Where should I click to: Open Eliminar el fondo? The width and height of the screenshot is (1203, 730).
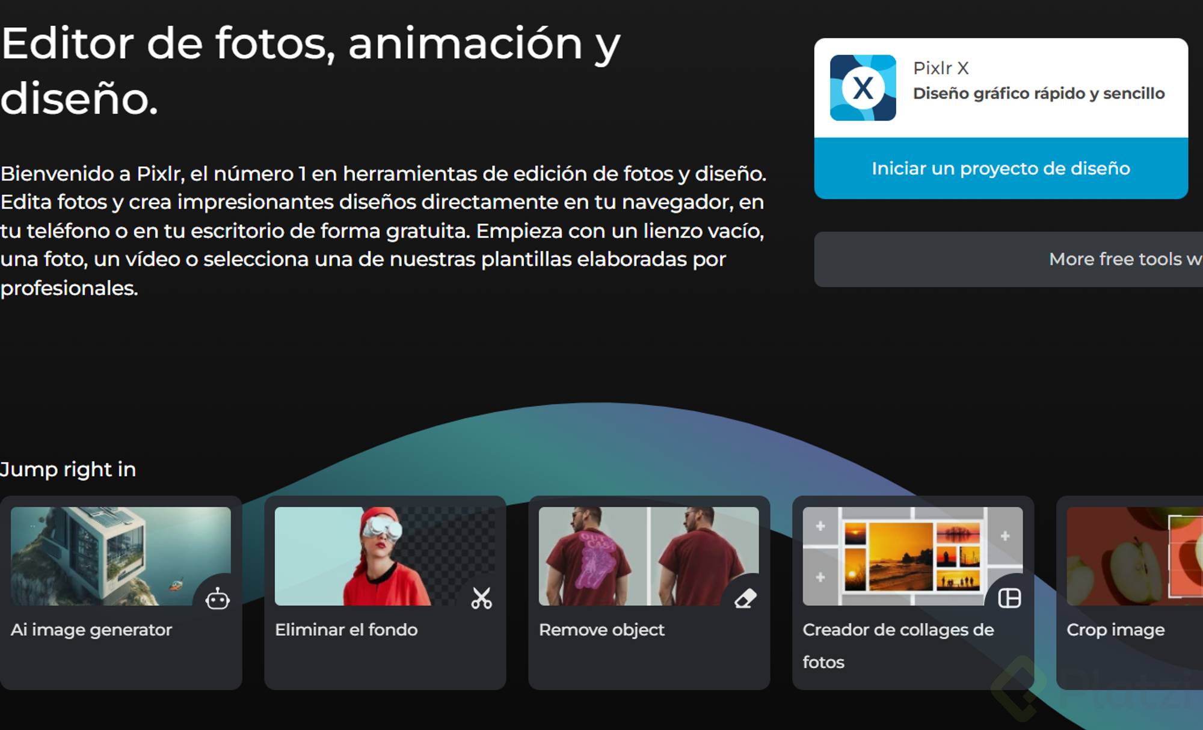click(x=346, y=630)
